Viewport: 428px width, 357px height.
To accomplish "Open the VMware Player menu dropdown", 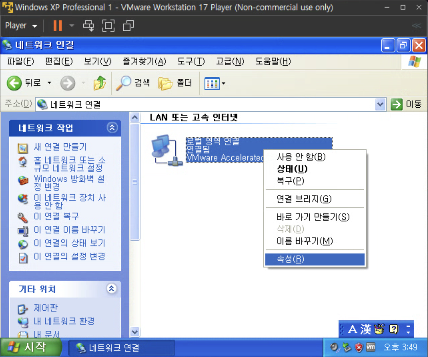I will 21,26.
